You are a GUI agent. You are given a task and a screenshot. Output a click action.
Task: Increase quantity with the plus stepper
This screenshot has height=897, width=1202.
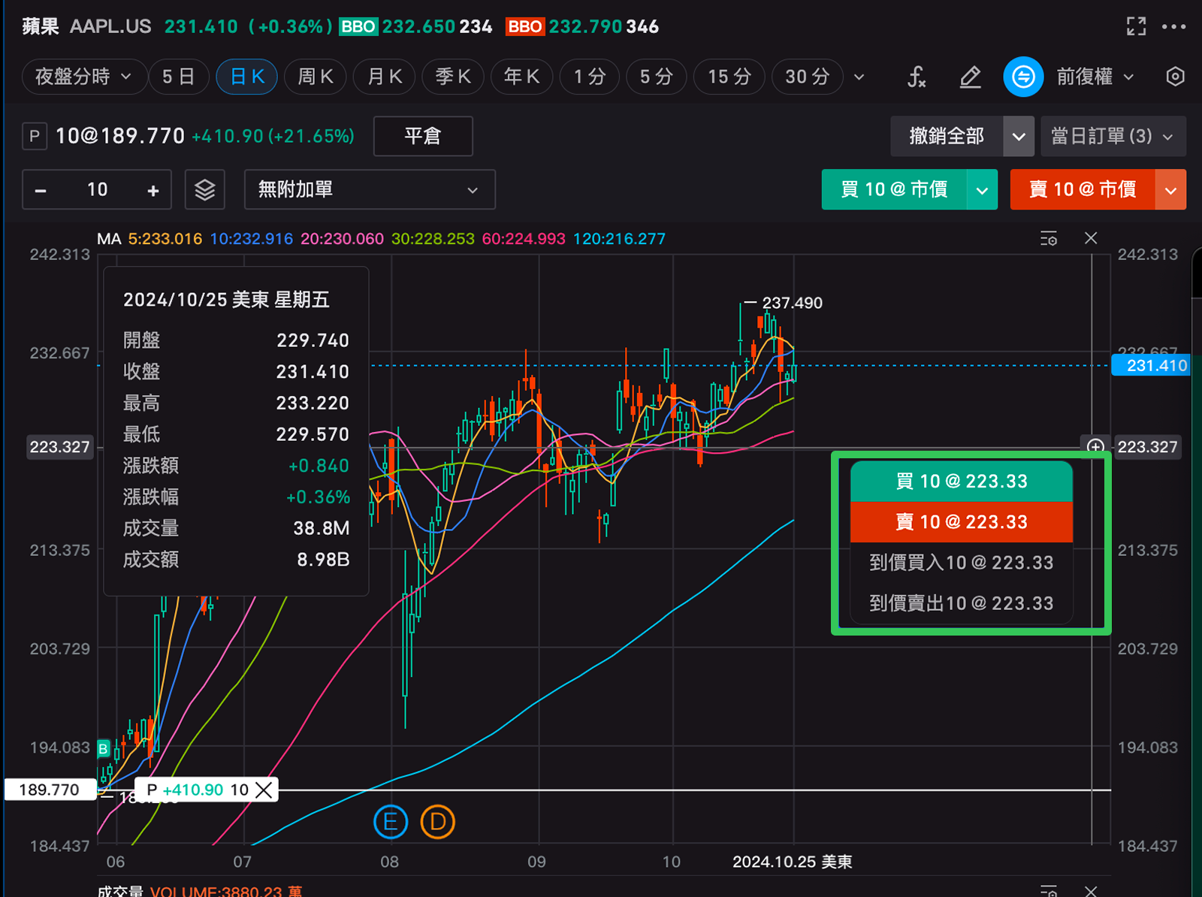(x=153, y=190)
